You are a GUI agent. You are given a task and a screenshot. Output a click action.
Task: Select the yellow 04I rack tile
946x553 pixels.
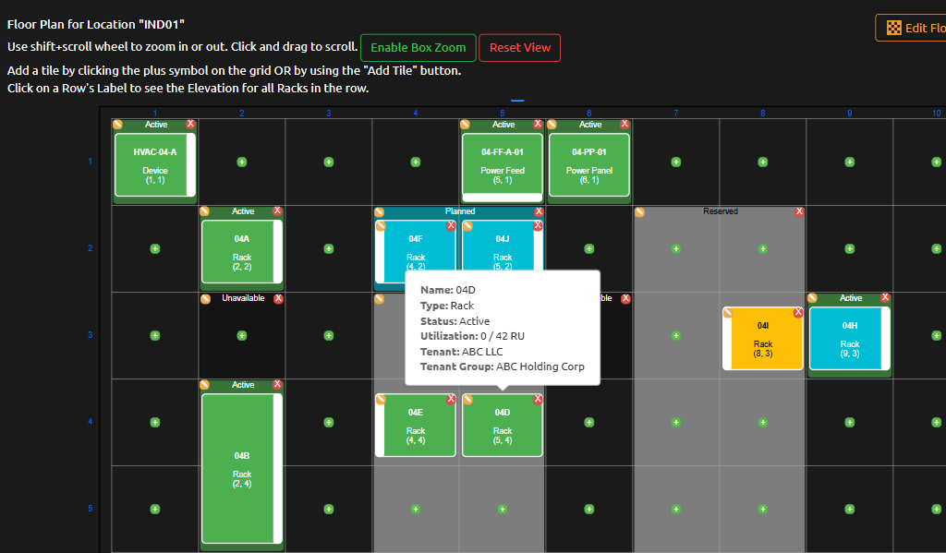(x=762, y=340)
